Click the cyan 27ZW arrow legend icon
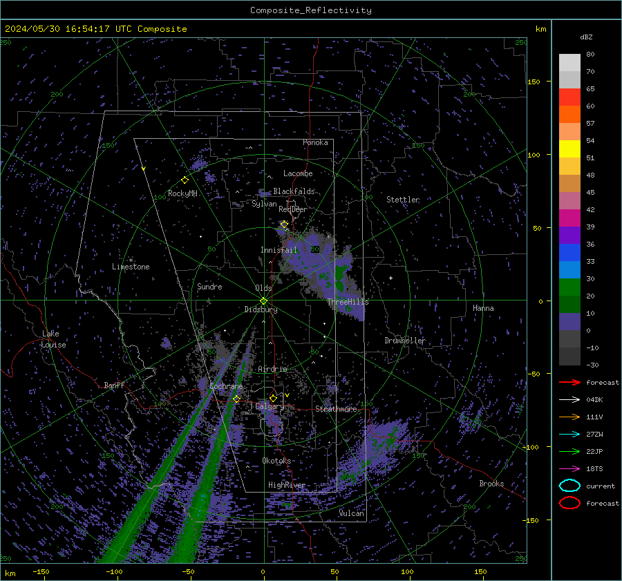 click(x=569, y=435)
